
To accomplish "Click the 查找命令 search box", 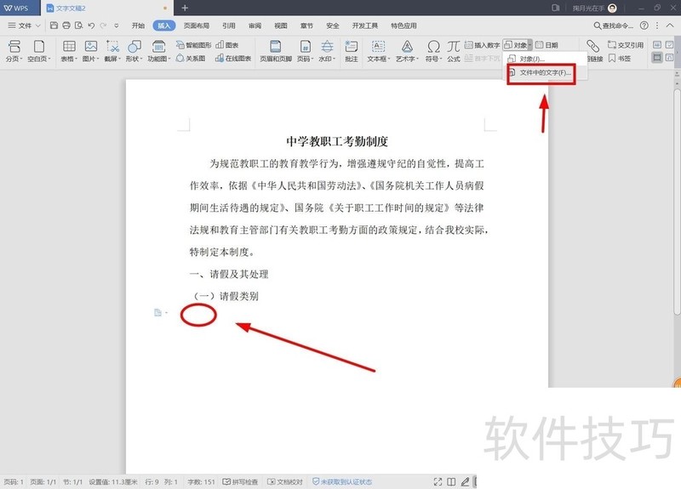I will 613,26.
